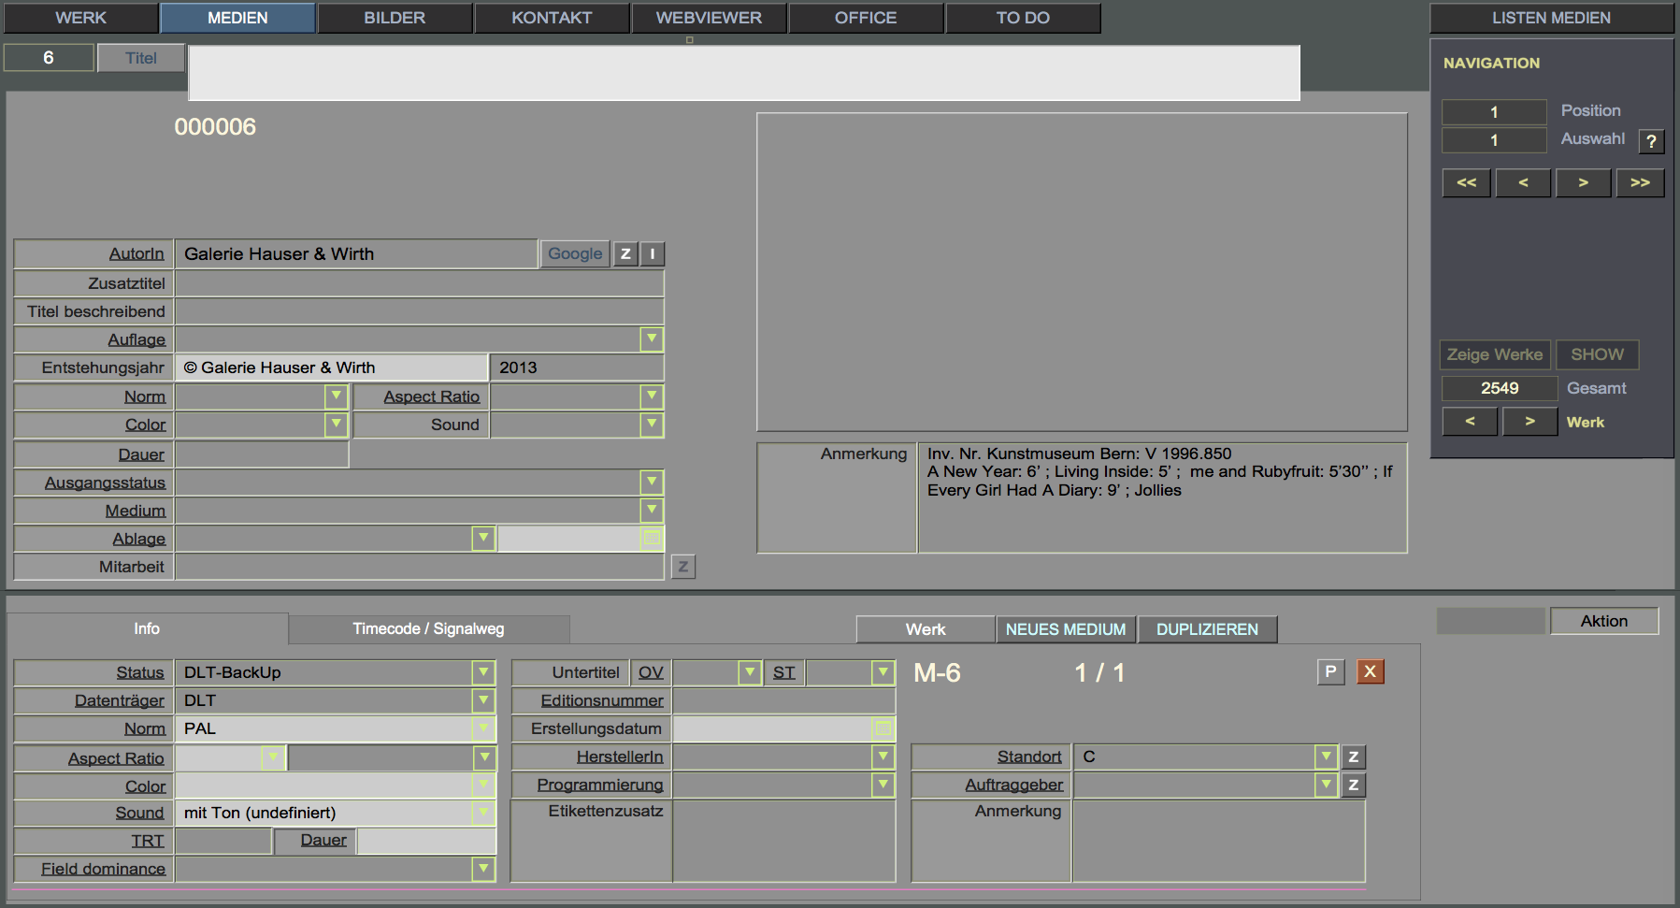Open the Timecode / Signalweg tab
Image resolution: width=1680 pixels, height=908 pixels.
(428, 629)
